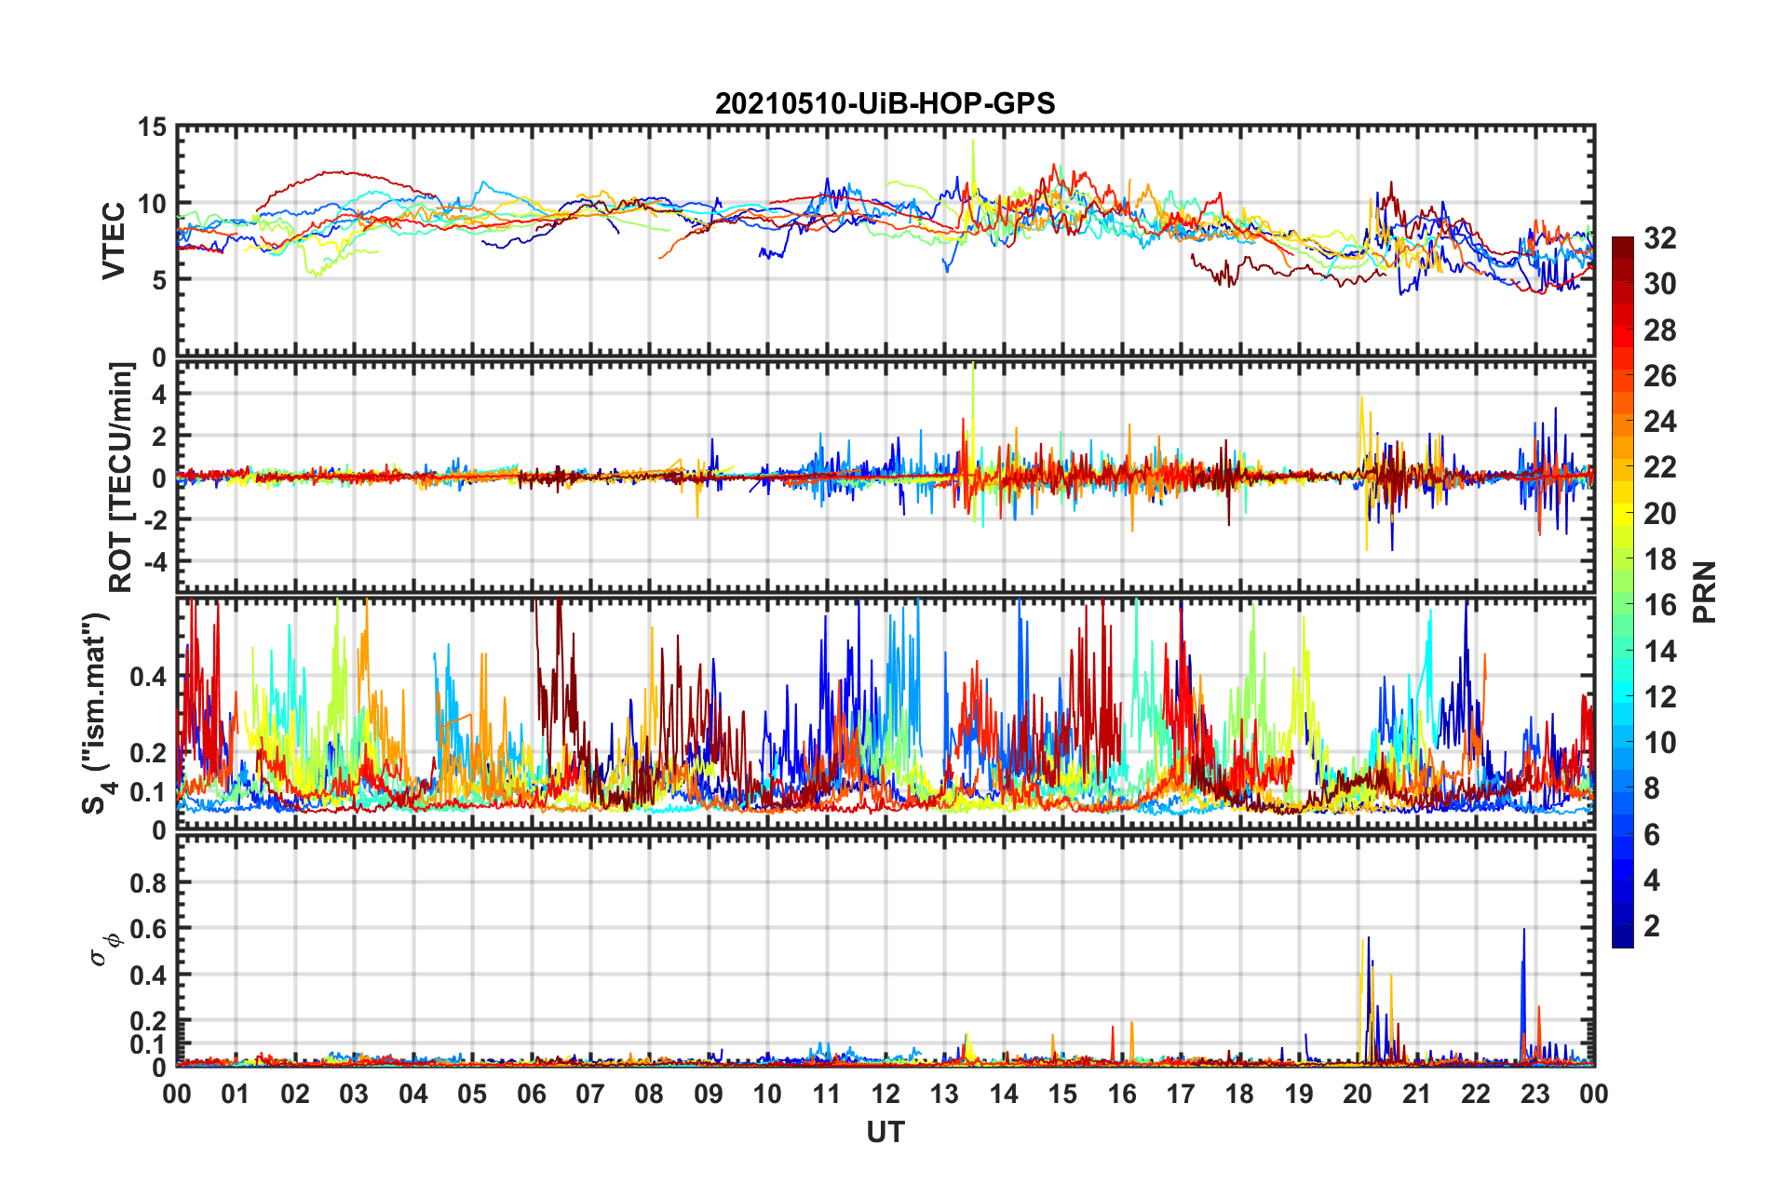Viewport: 1771px width, 1184px height.
Task: Click the 07 hour tick on the UT axis
Action: (x=590, y=1094)
